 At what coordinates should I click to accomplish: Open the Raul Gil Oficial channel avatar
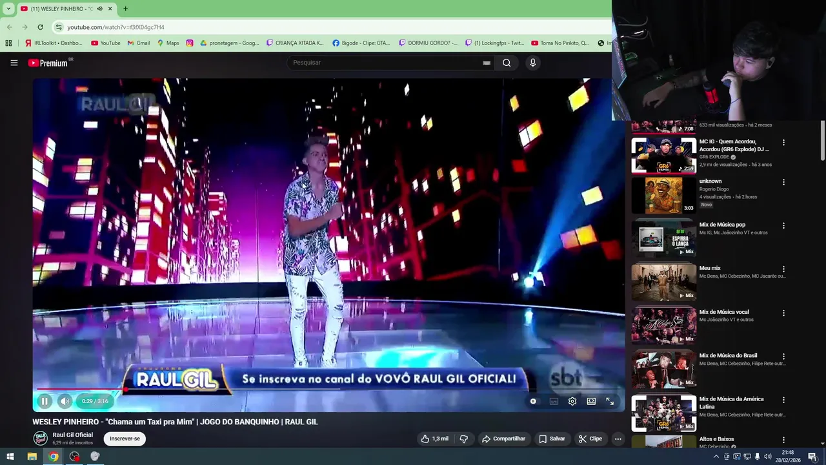click(x=40, y=439)
